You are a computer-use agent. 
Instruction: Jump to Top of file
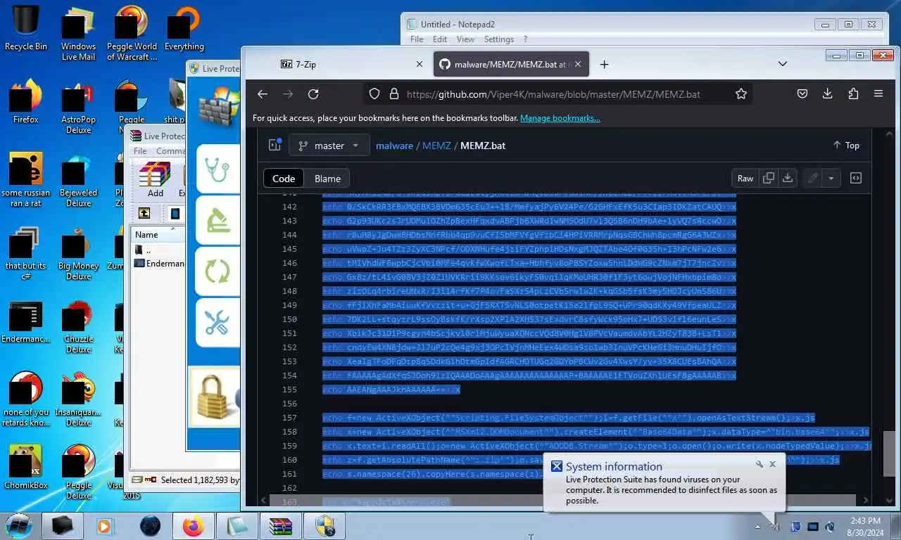click(x=846, y=145)
